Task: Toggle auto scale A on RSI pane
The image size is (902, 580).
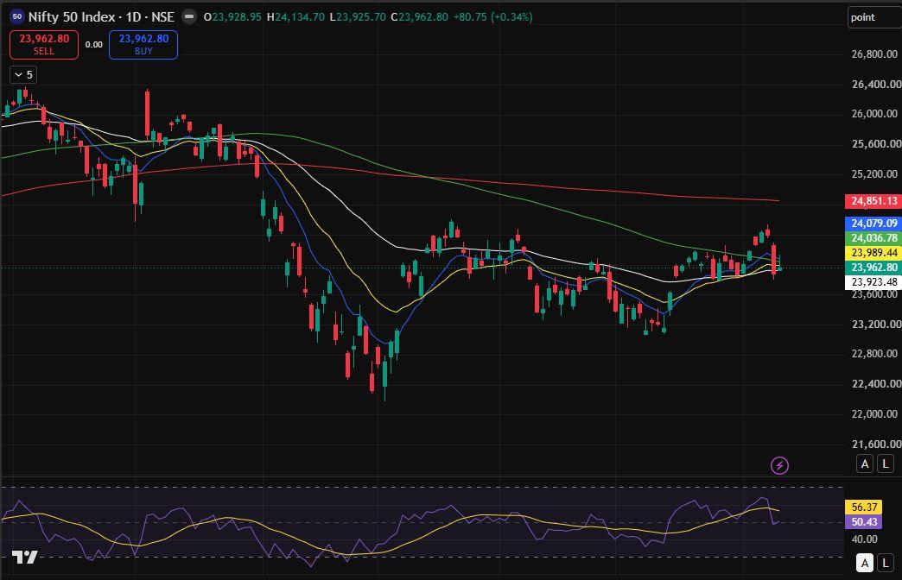Action: [865, 563]
